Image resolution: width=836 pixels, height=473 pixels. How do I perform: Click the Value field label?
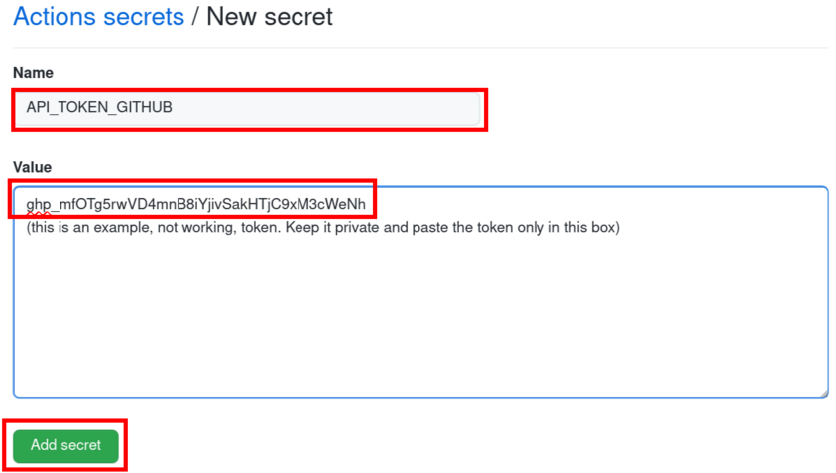pos(32,167)
